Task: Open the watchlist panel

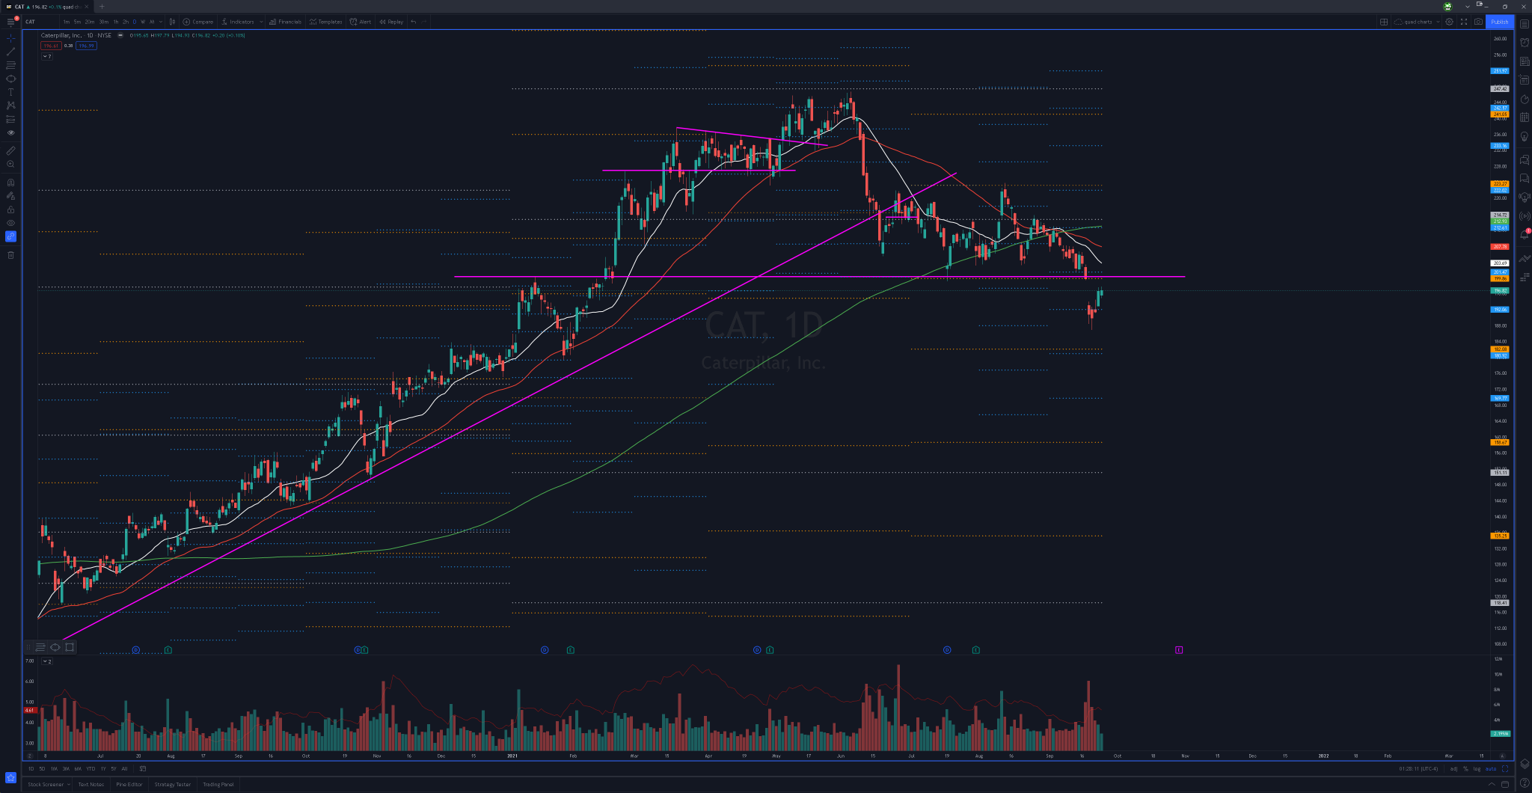Action: click(1525, 23)
